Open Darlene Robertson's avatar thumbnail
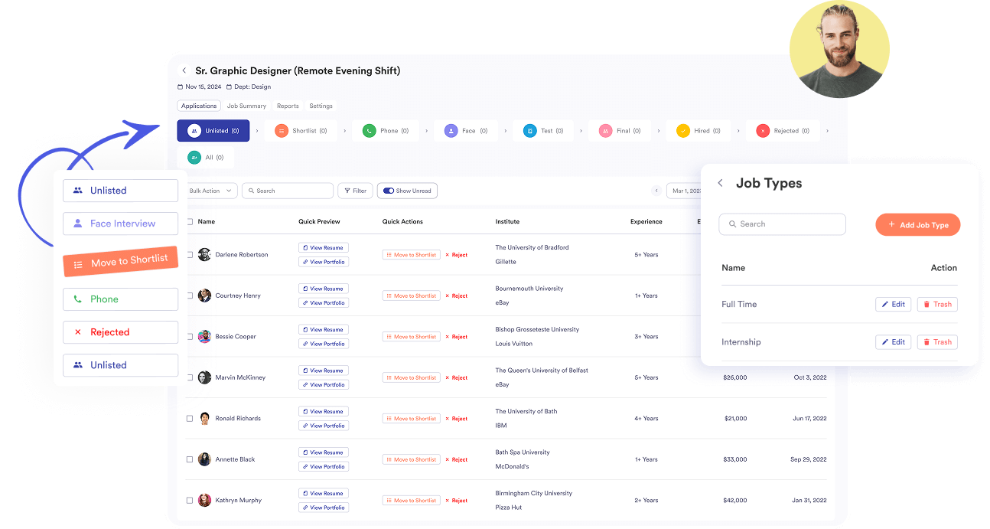The image size is (990, 529). [x=204, y=255]
